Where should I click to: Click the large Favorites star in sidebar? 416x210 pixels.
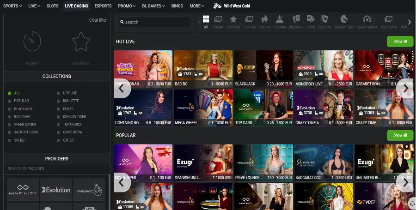tap(81, 42)
